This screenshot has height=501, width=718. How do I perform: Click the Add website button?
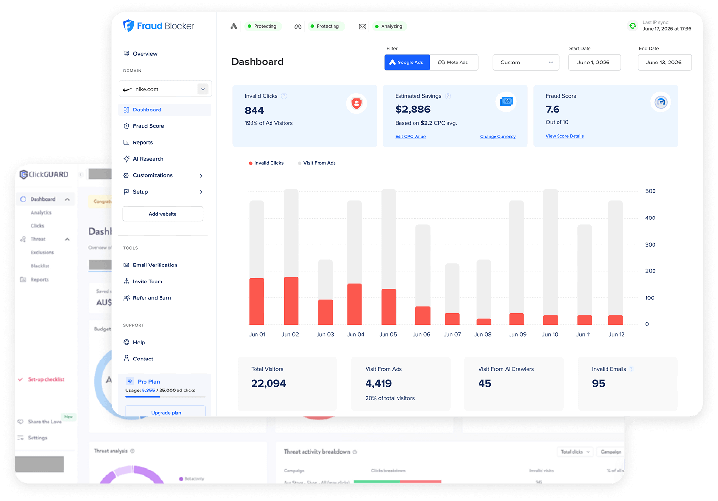(x=163, y=214)
